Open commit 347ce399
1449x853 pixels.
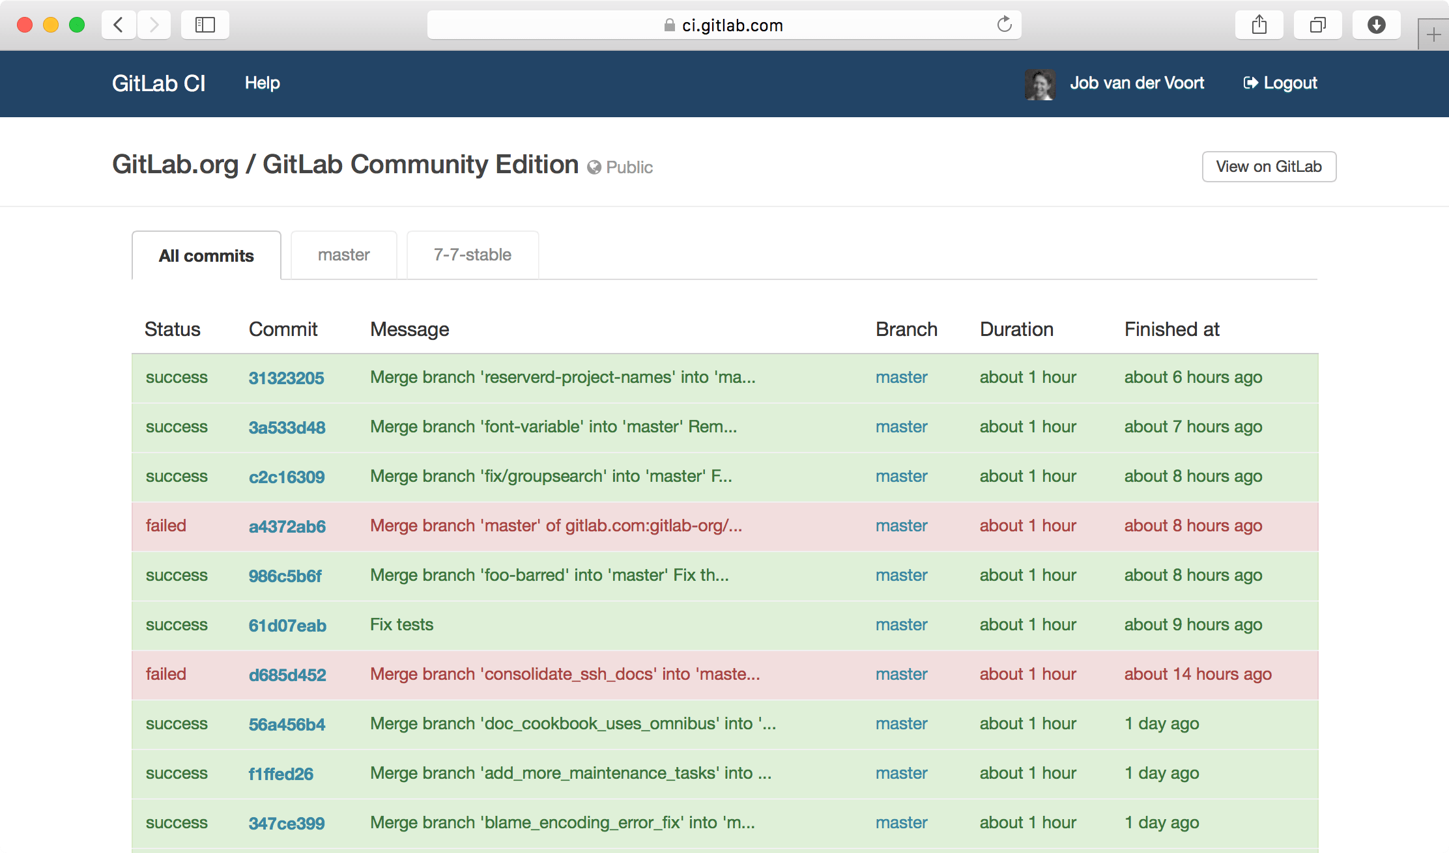287,824
